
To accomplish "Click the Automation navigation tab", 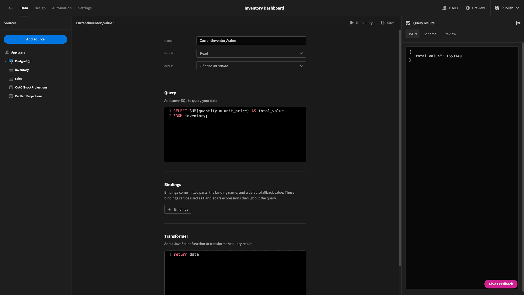I will click(x=62, y=8).
